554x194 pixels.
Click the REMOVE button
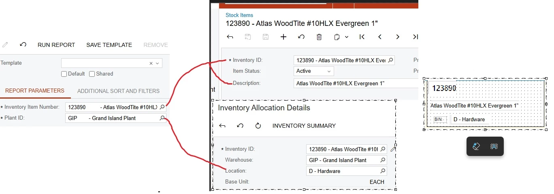(x=156, y=45)
